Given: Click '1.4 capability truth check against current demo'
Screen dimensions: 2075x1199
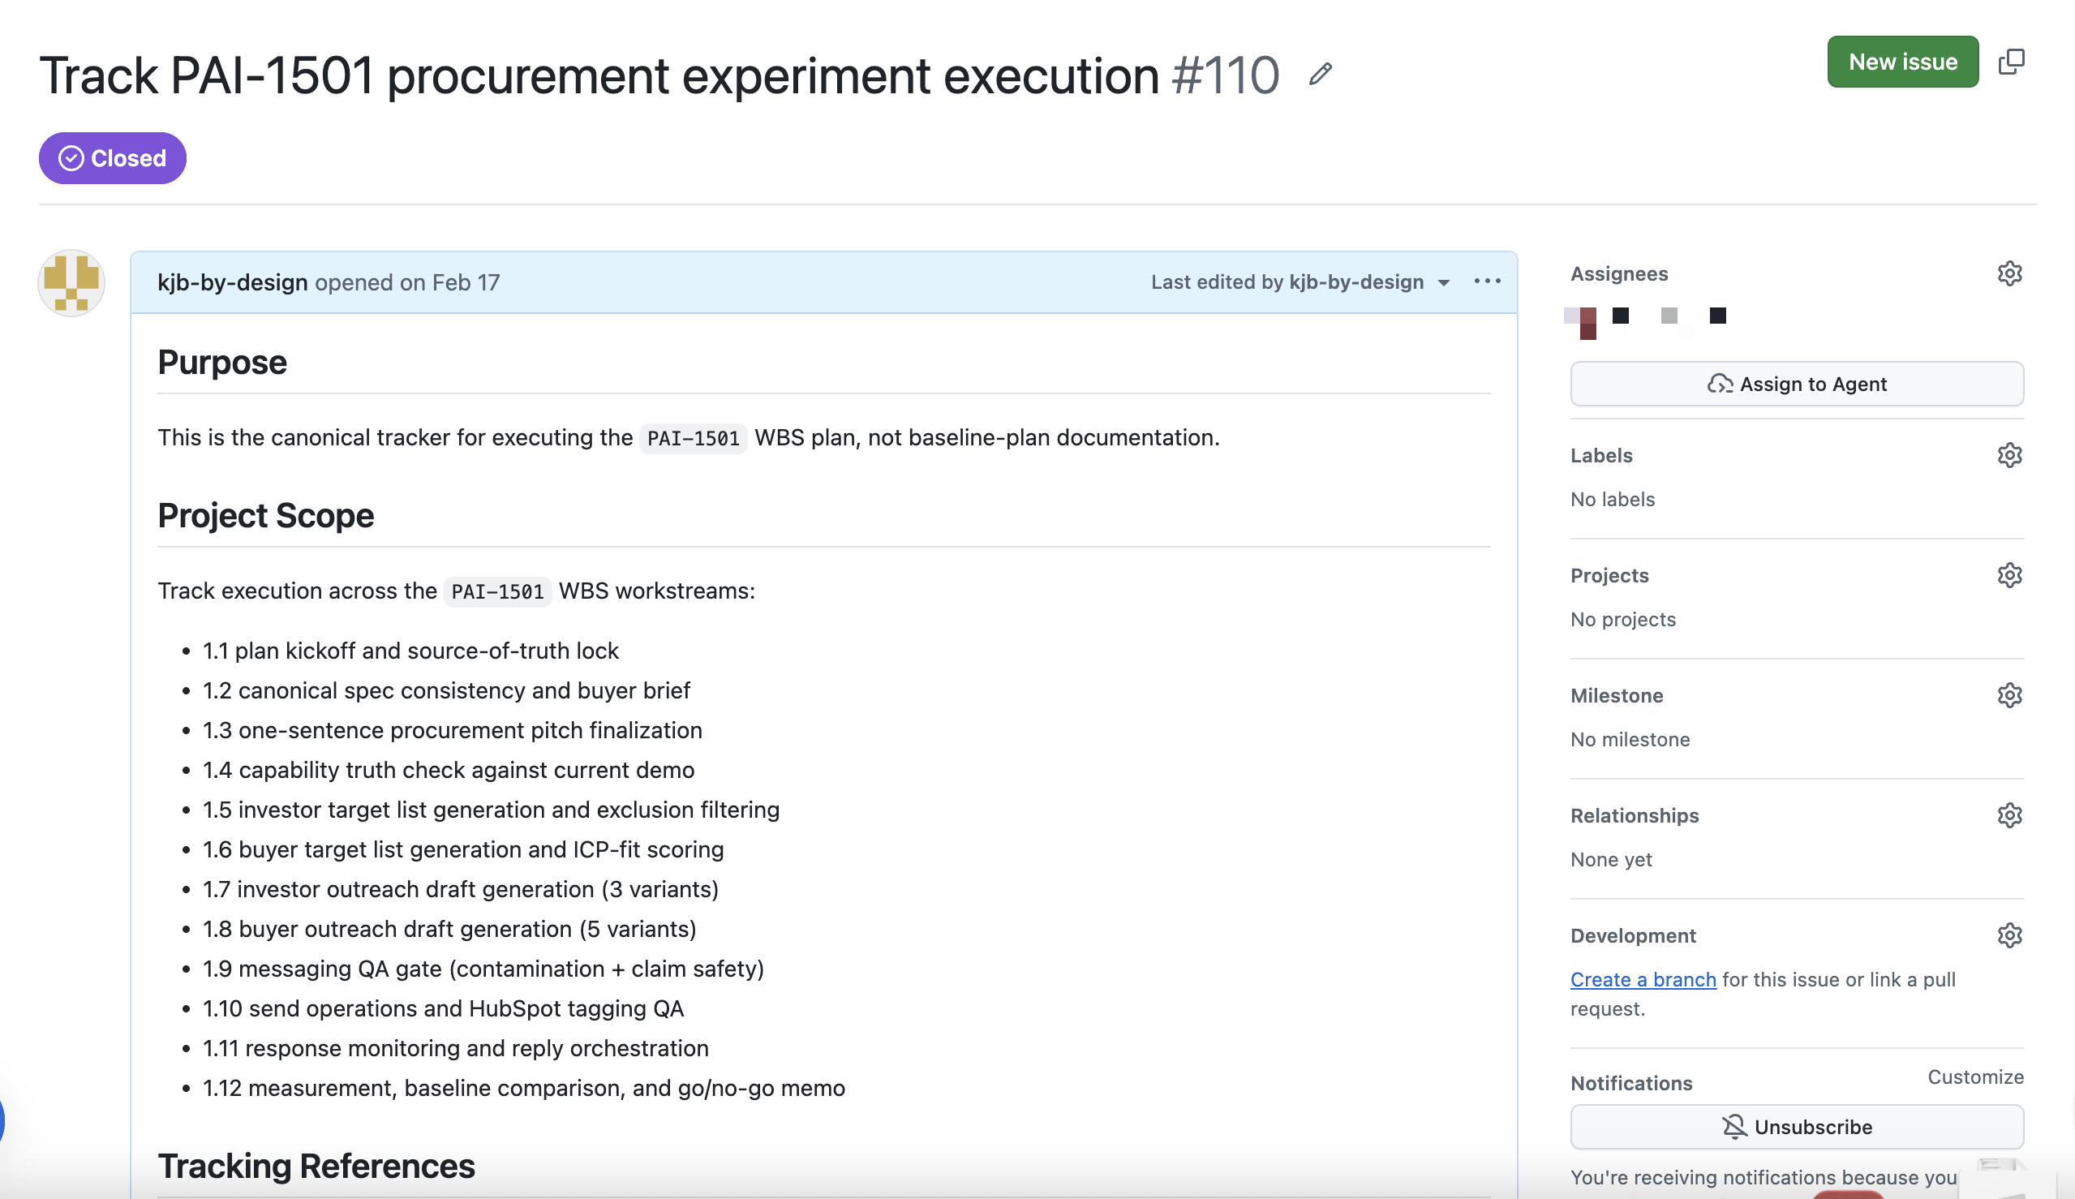Looking at the screenshot, I should pyautogui.click(x=449, y=770).
